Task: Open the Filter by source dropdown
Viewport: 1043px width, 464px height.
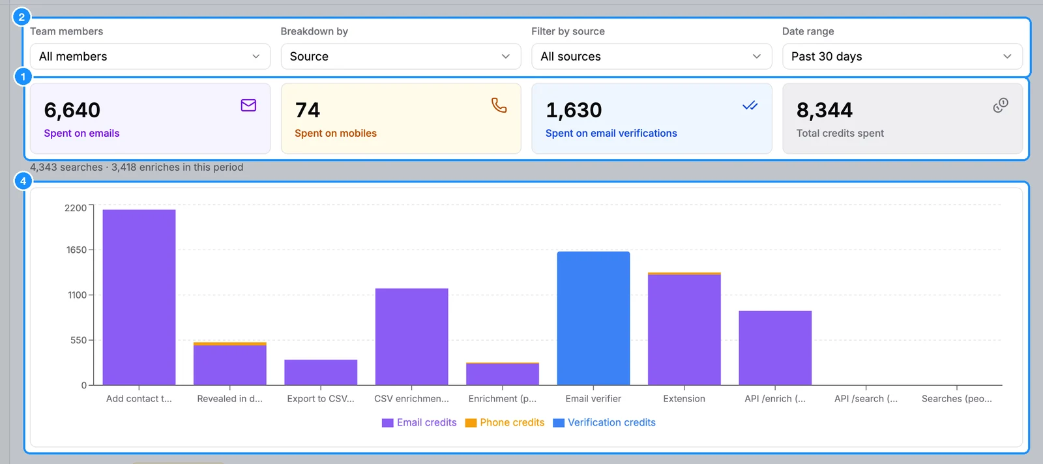Action: click(652, 57)
